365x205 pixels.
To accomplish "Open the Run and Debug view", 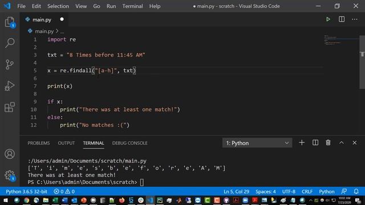I will (x=10, y=86).
